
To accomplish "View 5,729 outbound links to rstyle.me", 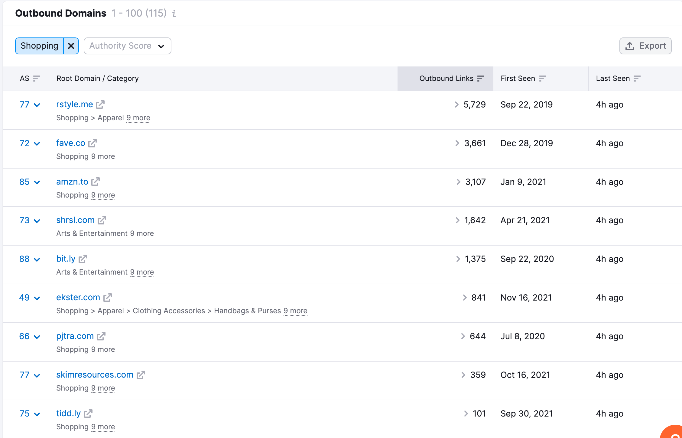I will [470, 105].
